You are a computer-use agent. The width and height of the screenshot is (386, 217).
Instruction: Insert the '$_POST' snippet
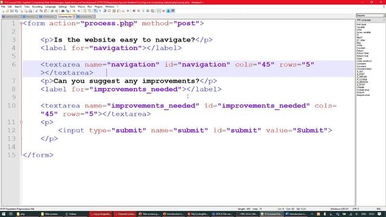361,74
